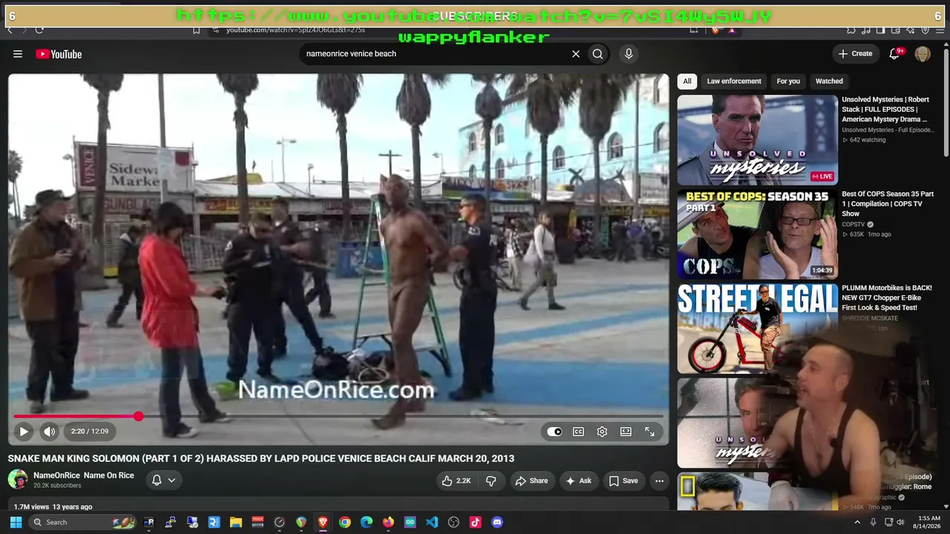Bookmark this page in the address bar
This screenshot has height=534, width=950.
196,30
